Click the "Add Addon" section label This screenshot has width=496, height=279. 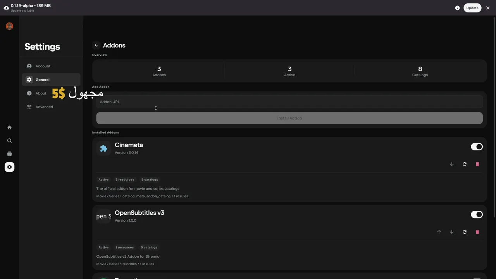tap(101, 87)
